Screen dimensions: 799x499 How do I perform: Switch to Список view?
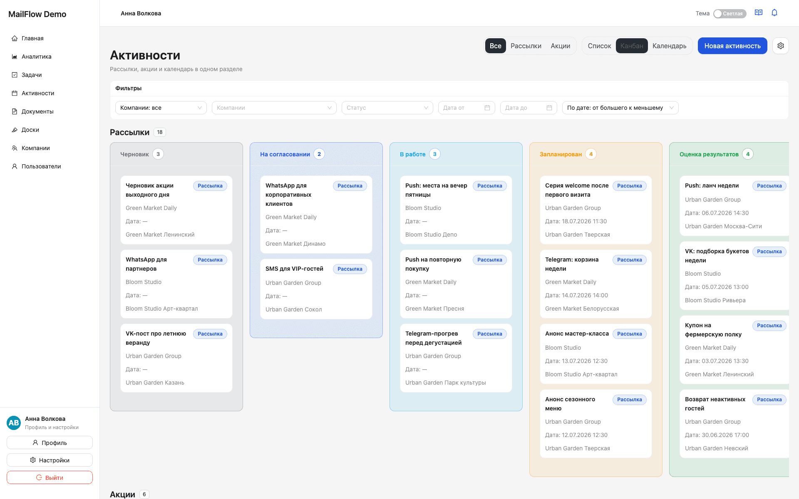pyautogui.click(x=599, y=46)
